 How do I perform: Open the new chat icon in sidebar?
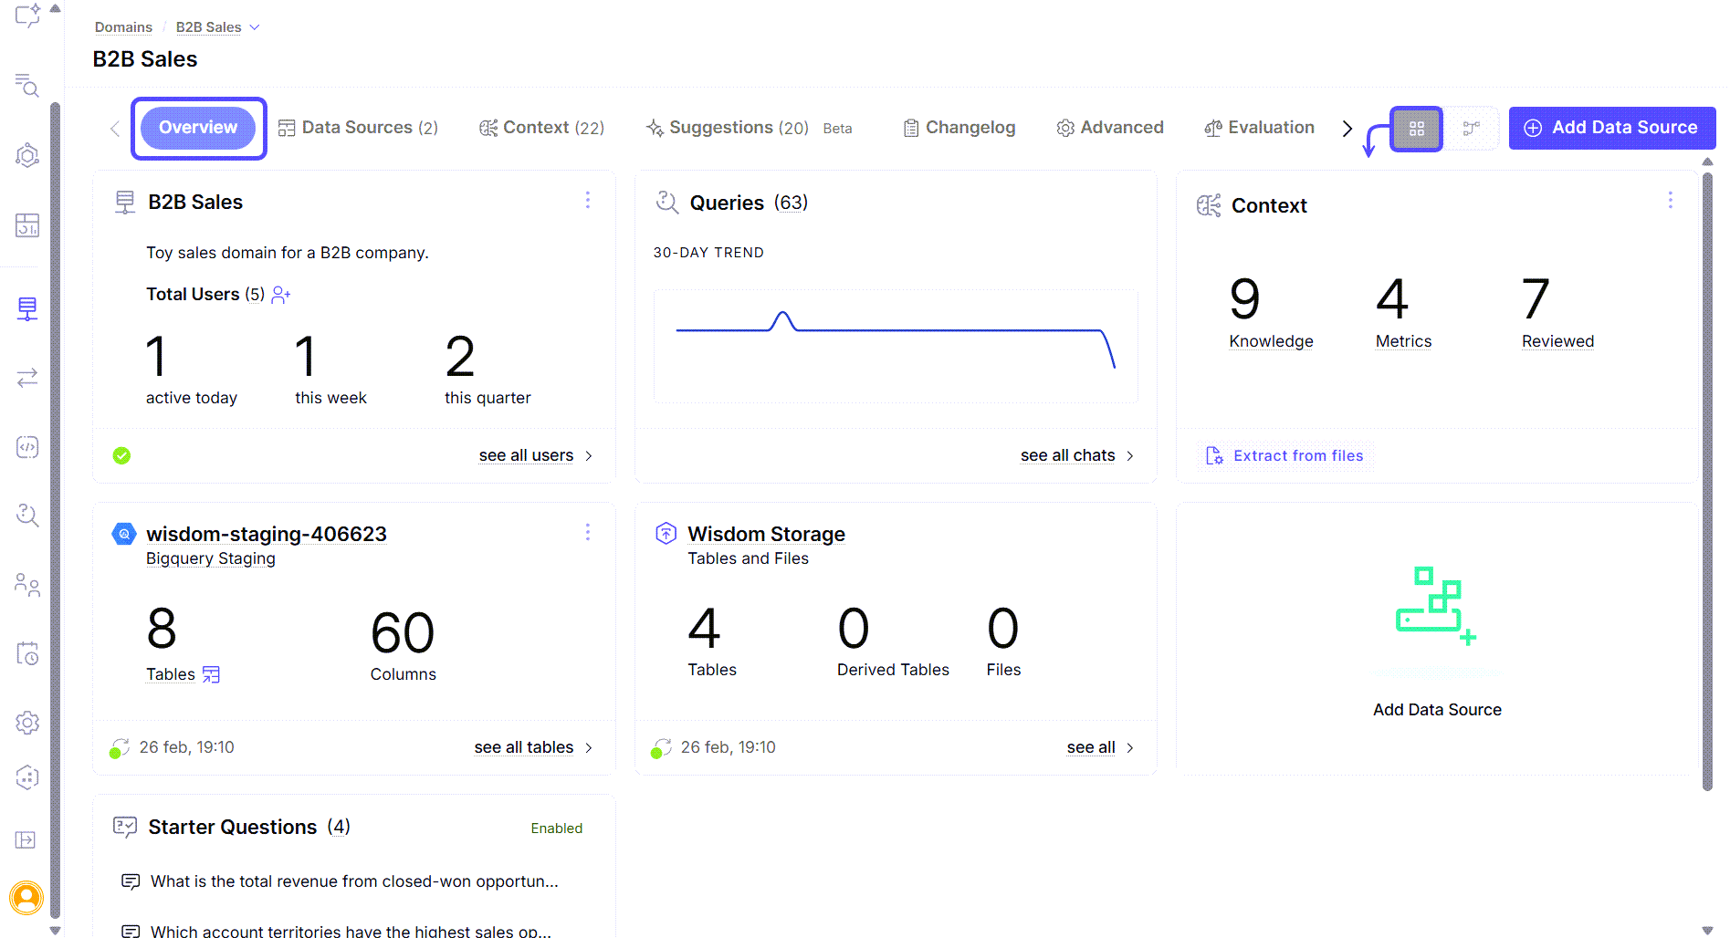(x=27, y=16)
